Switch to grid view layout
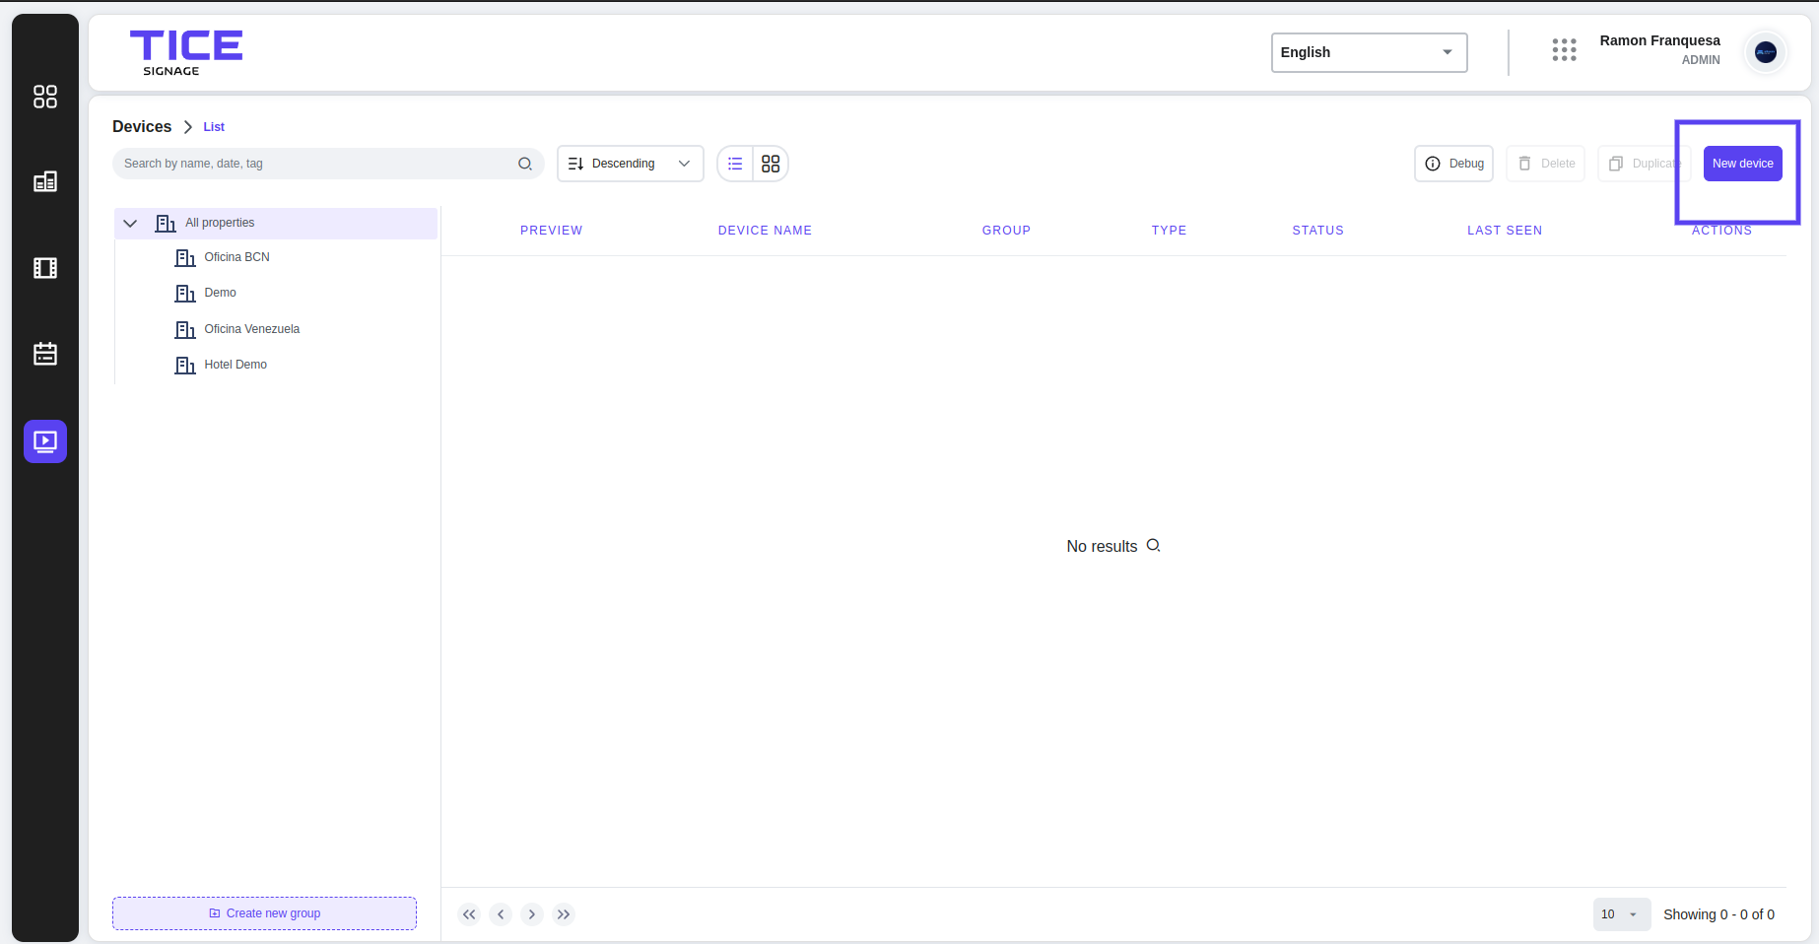This screenshot has width=1819, height=944. coord(771,164)
